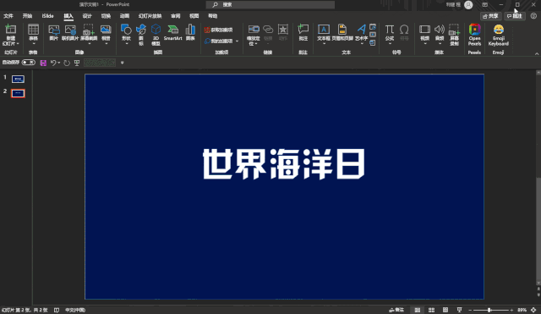Viewport: 541px width, 314px height.
Task: Switch to the Review tab
Action: [x=175, y=16]
